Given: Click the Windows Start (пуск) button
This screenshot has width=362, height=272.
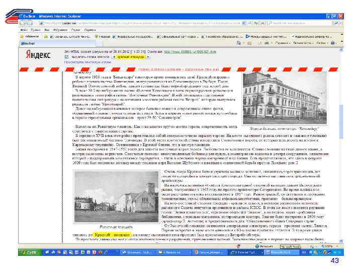Looking at the screenshot, I should tap(30, 252).
